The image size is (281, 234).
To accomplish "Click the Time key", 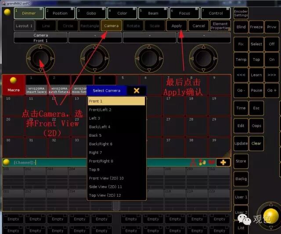I will 241,108.
